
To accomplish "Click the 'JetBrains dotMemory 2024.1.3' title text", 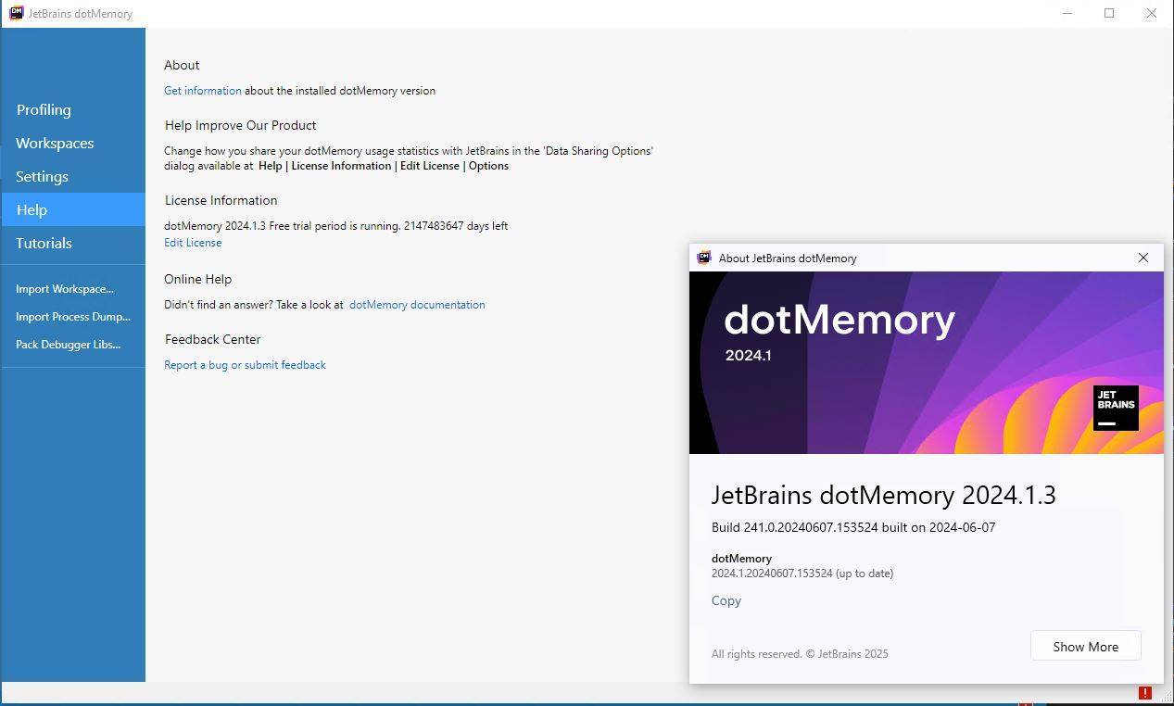I will [883, 495].
